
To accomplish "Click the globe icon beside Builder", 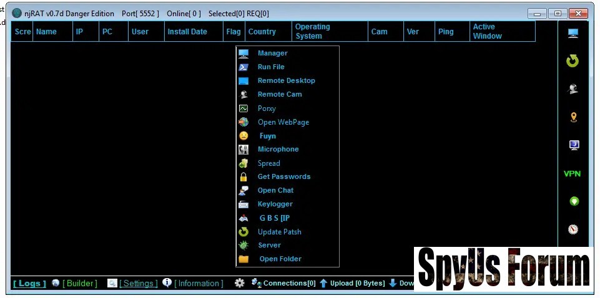I will pos(56,283).
